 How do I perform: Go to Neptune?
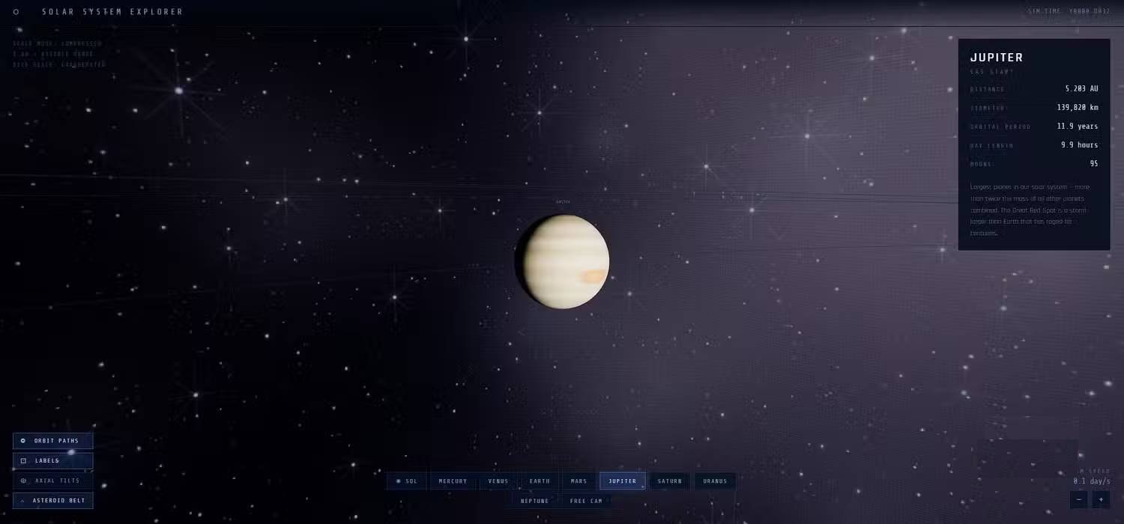click(535, 501)
